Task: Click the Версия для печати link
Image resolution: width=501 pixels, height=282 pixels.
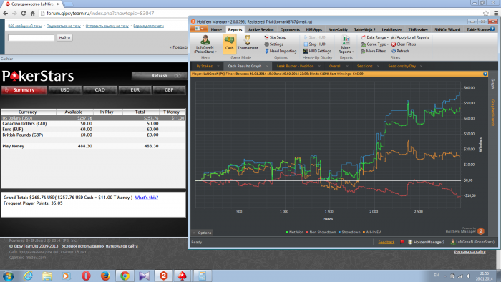Action: [148, 26]
